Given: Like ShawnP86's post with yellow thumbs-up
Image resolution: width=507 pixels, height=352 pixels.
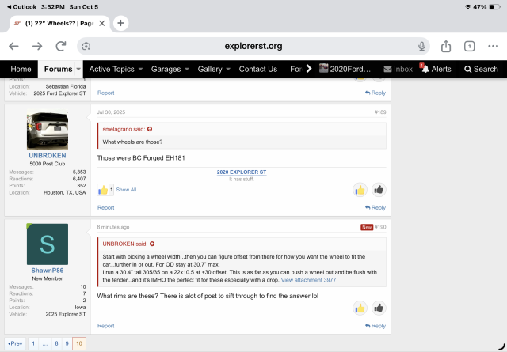Looking at the screenshot, I should click(360, 308).
